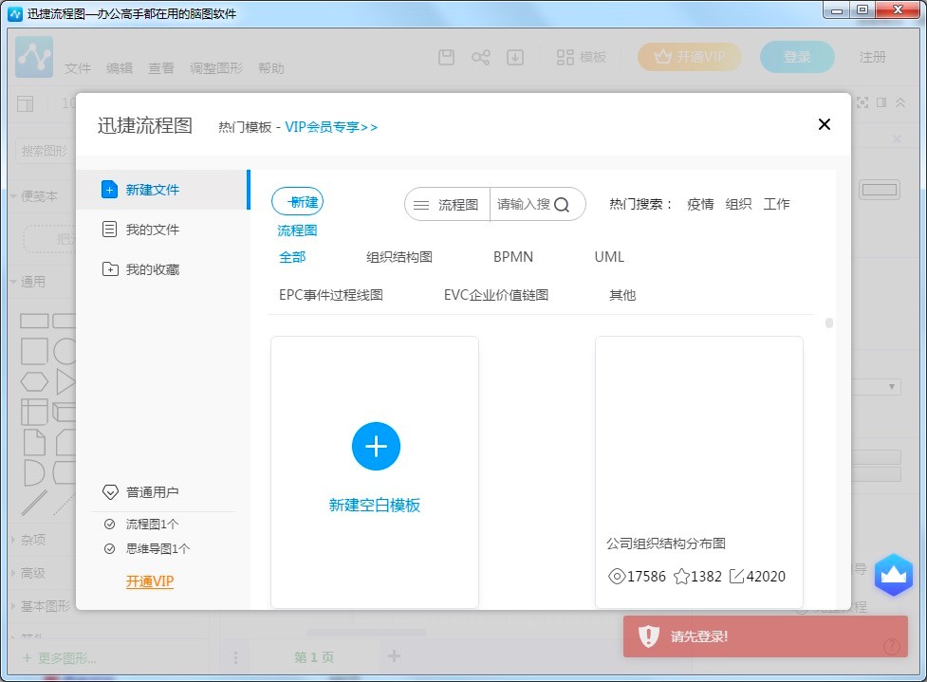Viewport: 927px width, 682px height.
Task: Click the blue plus new blank template icon
Action: click(x=376, y=446)
